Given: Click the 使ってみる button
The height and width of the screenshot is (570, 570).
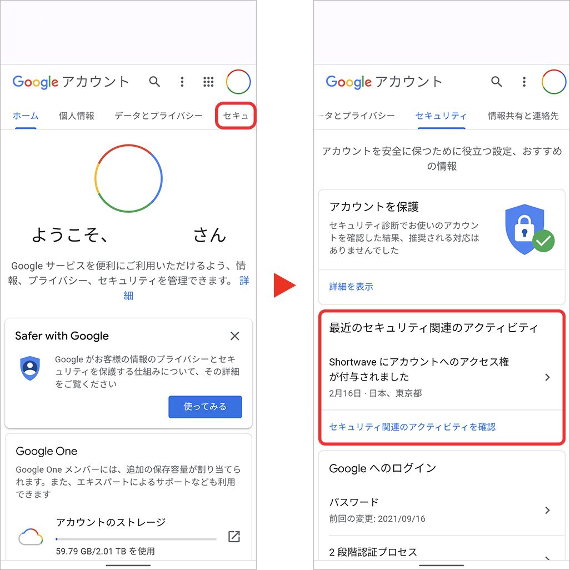Looking at the screenshot, I should click(x=205, y=407).
